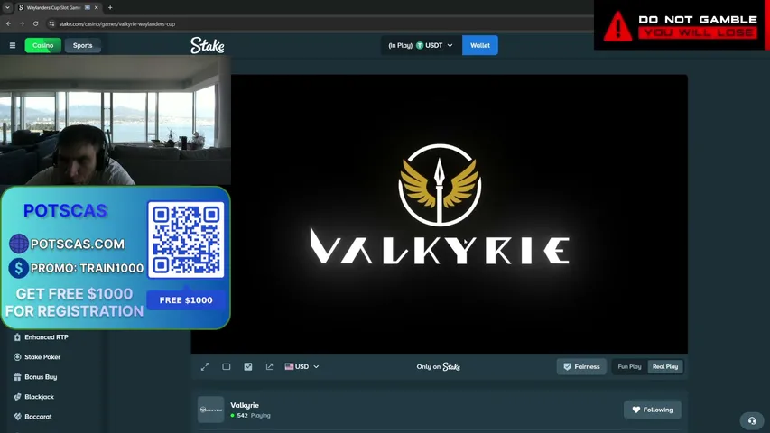Go to the Stake logo home
This screenshot has width=770, height=433.
208,45
